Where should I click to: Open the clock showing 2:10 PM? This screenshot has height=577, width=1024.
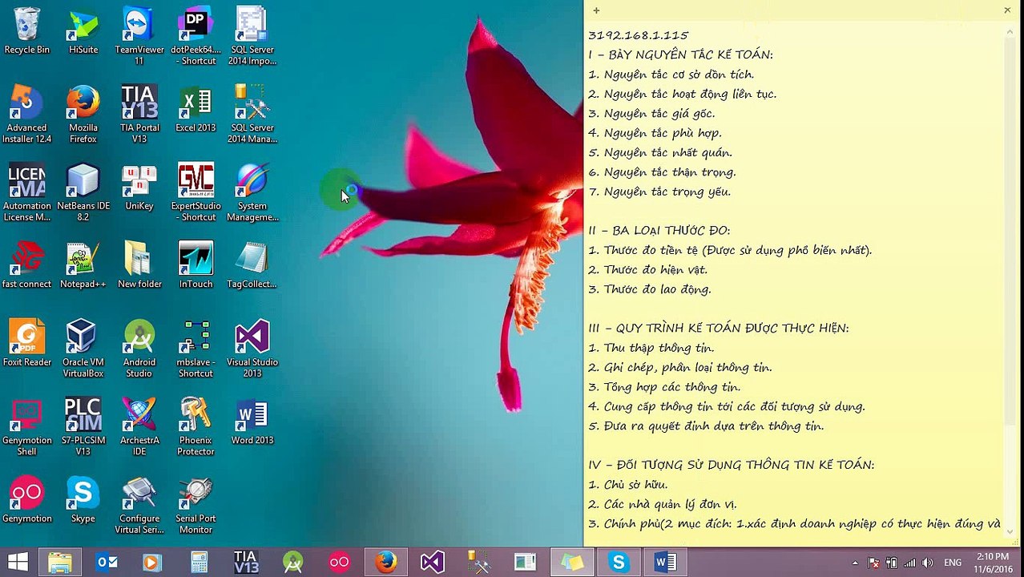coord(992,562)
